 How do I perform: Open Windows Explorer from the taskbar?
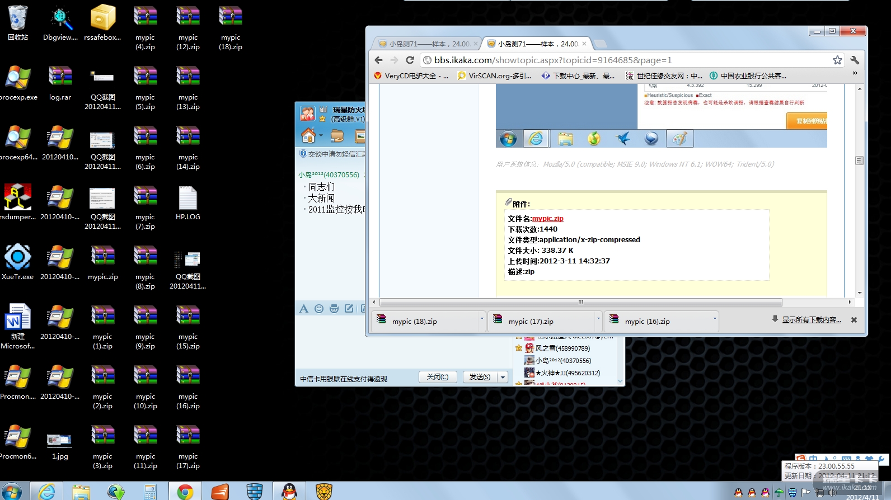pos(81,492)
